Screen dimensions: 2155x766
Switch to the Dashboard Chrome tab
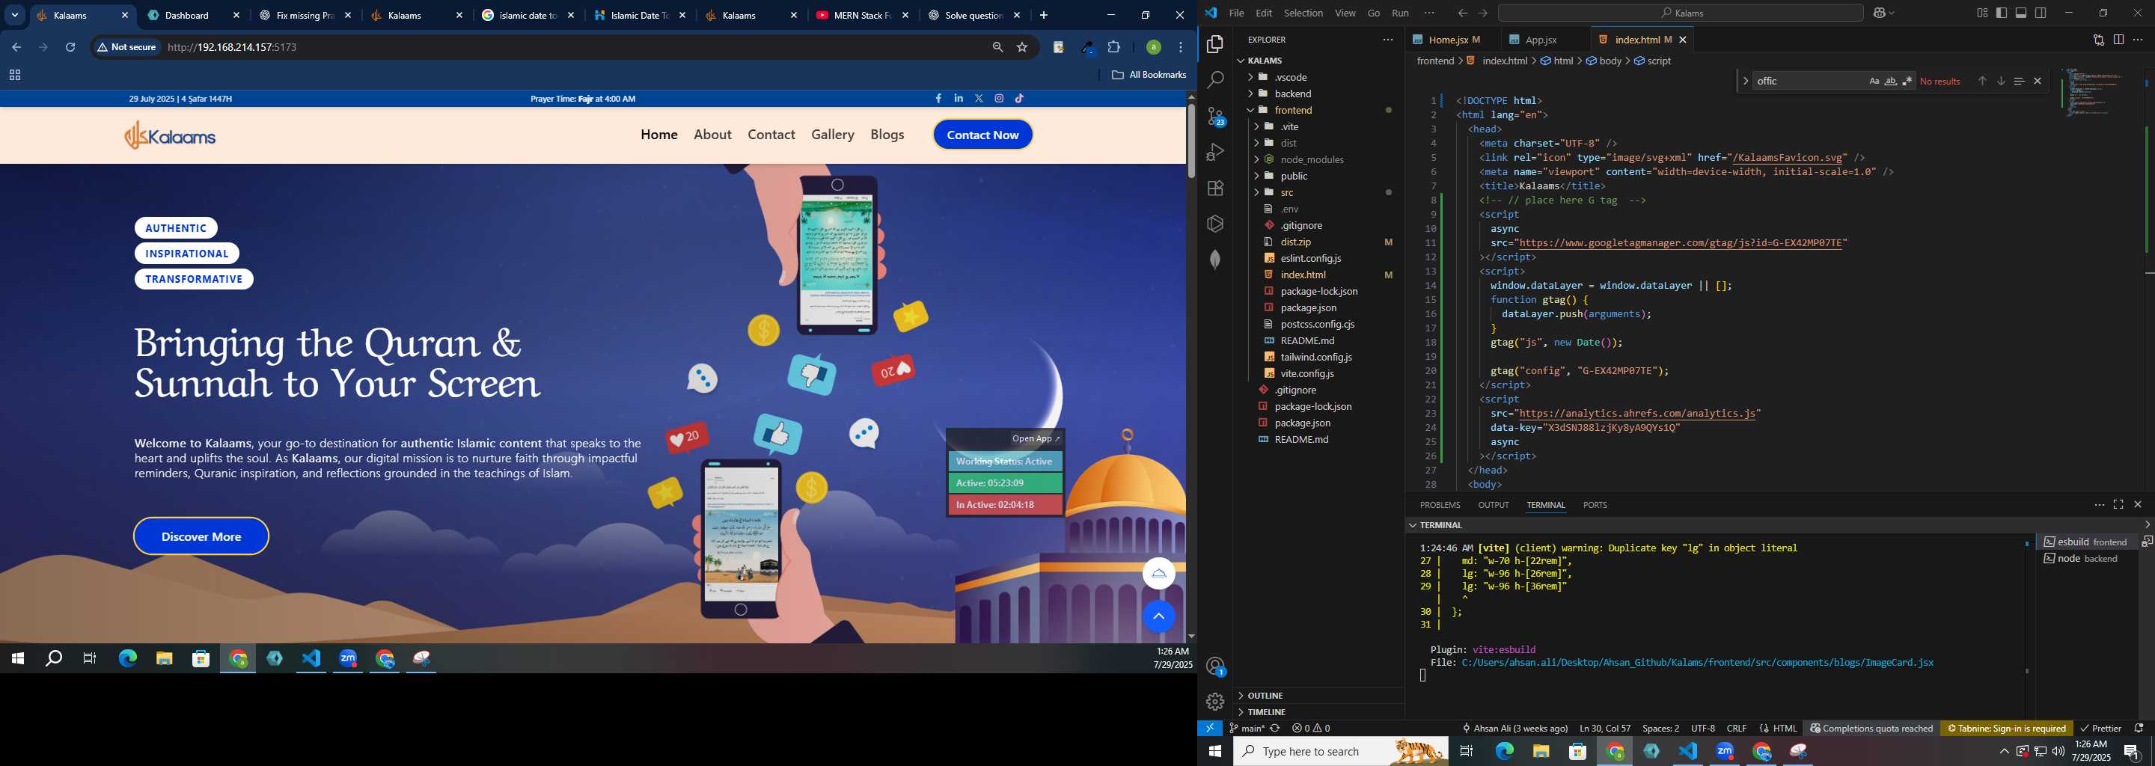[194, 15]
